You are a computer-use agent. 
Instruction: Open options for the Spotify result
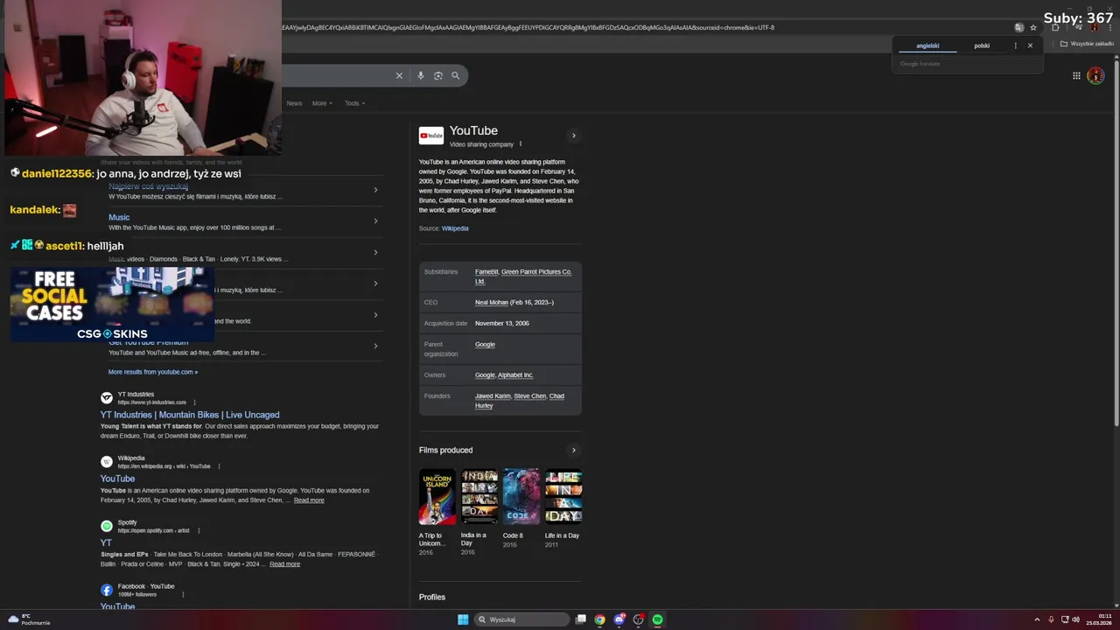pos(199,530)
